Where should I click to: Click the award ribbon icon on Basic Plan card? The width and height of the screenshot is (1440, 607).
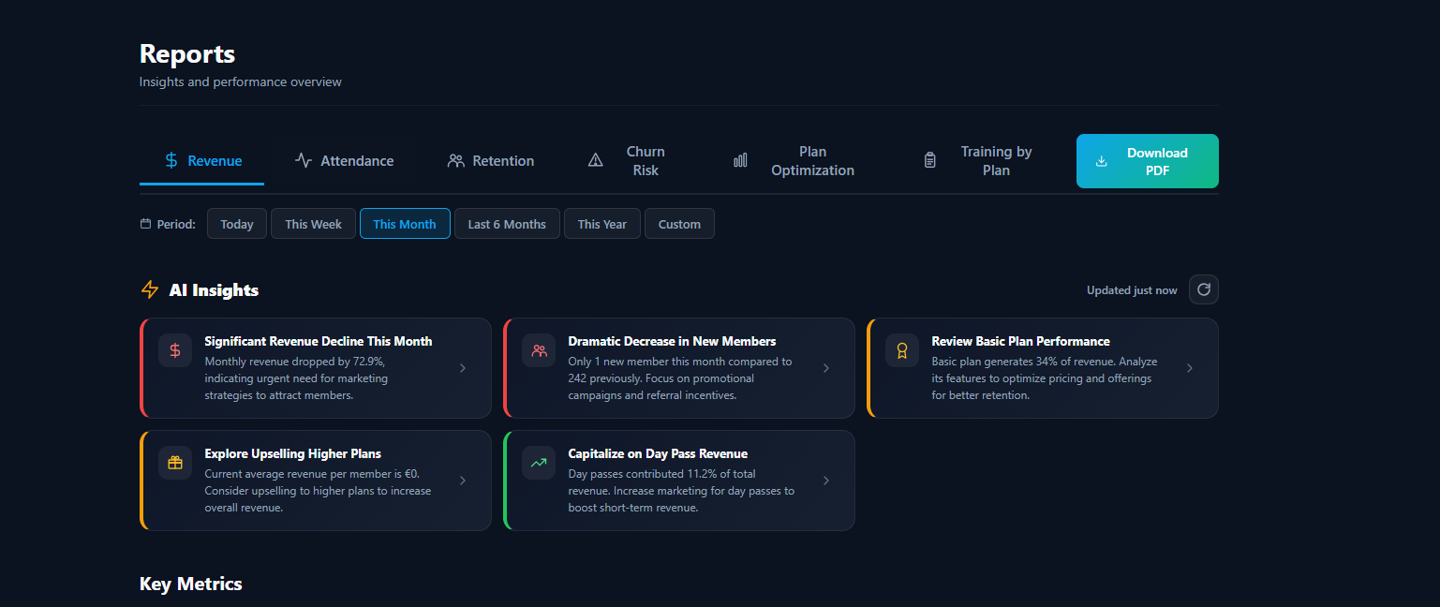point(902,350)
